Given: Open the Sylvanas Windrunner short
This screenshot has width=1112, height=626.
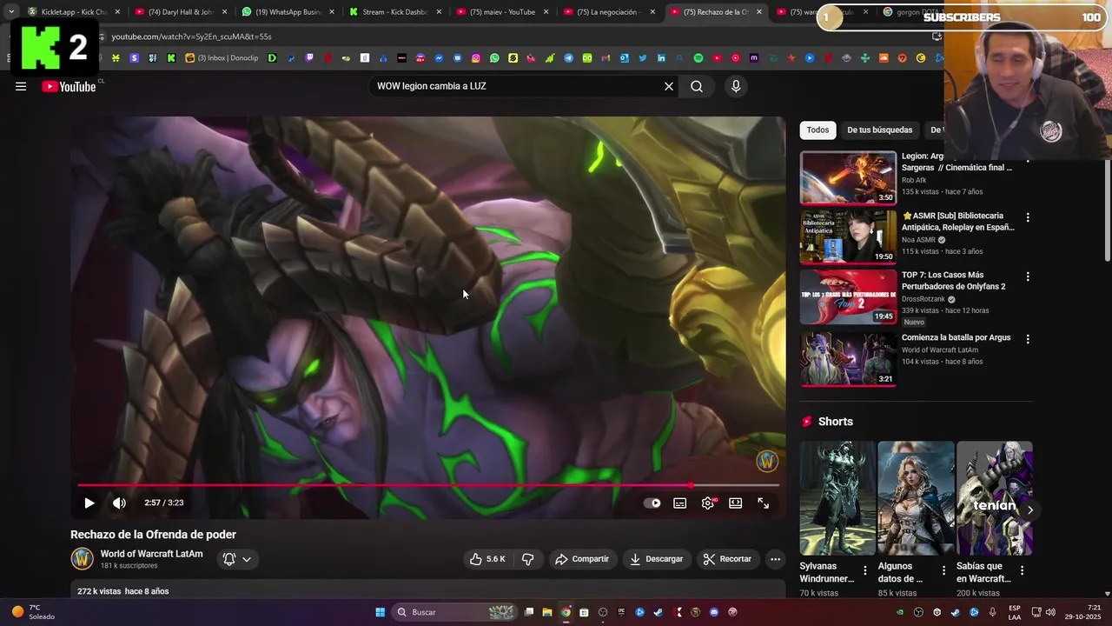Looking at the screenshot, I should tap(837, 498).
